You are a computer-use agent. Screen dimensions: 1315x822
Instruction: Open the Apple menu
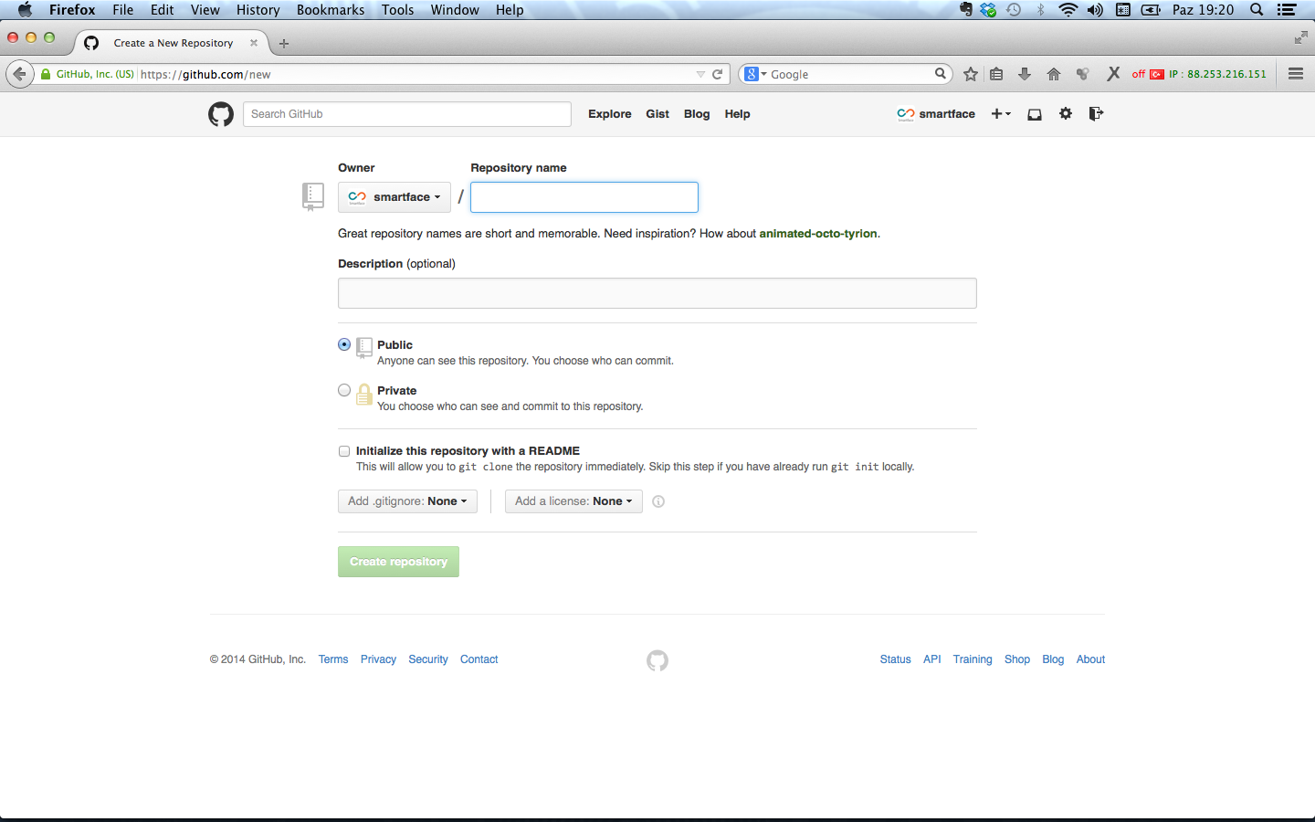25,10
